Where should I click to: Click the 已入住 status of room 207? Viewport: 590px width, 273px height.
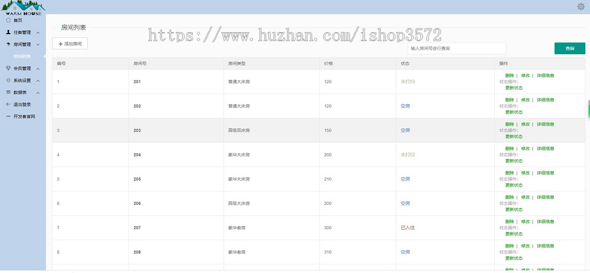pyautogui.click(x=408, y=228)
